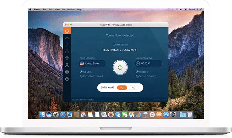The height and width of the screenshot is (138, 232).
Task: Click the Running as administrator status text
Action: coord(83,100)
